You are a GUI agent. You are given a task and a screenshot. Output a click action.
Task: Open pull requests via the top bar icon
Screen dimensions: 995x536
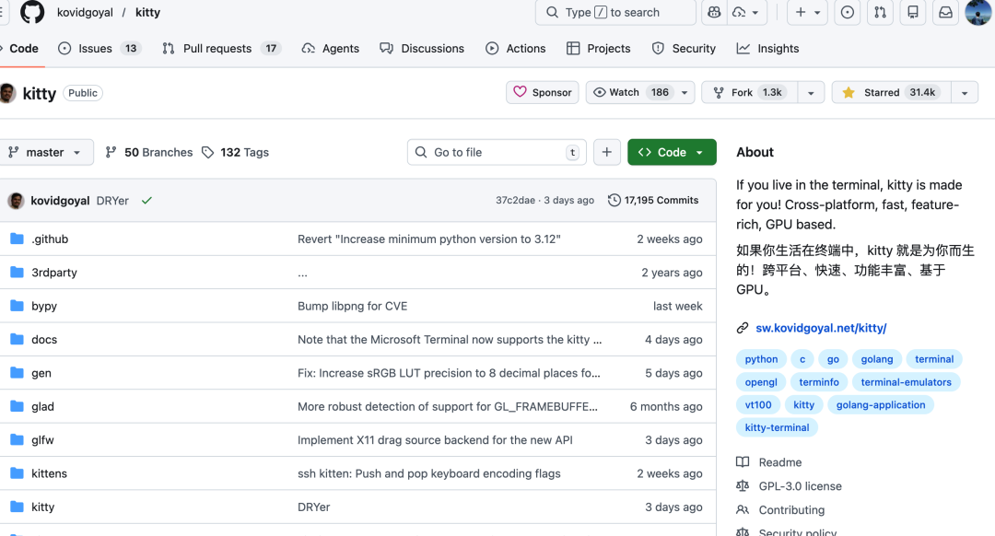(x=881, y=13)
